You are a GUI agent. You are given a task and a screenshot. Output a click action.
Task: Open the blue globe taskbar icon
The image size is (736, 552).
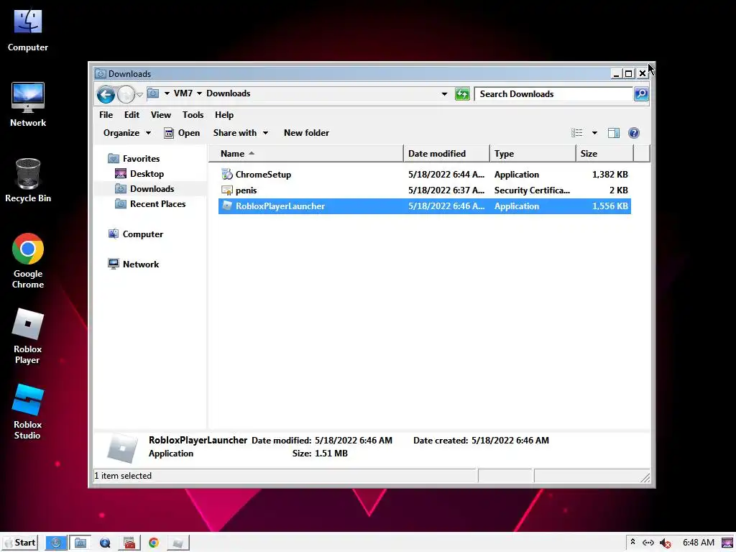pos(105,543)
